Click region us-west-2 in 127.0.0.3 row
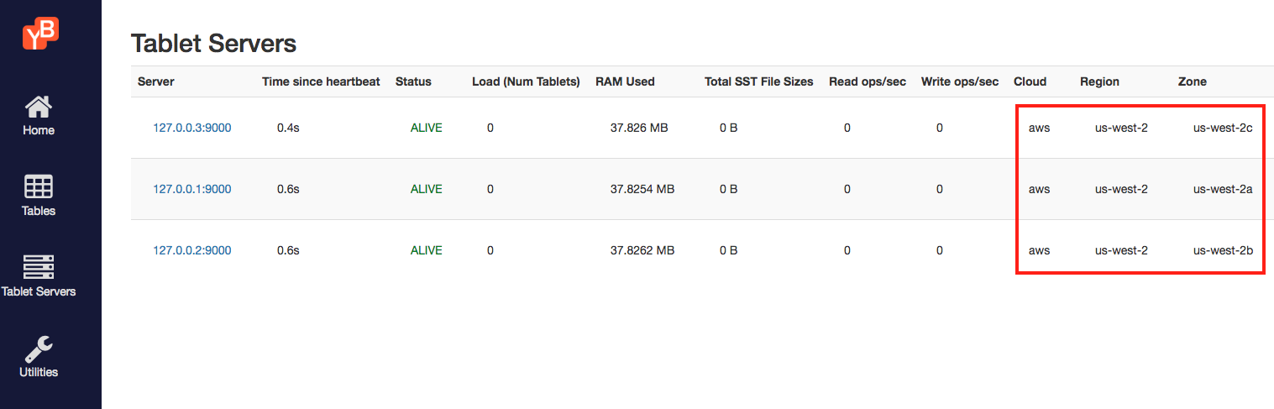Screen dimensions: 1274x409 click(x=1121, y=128)
